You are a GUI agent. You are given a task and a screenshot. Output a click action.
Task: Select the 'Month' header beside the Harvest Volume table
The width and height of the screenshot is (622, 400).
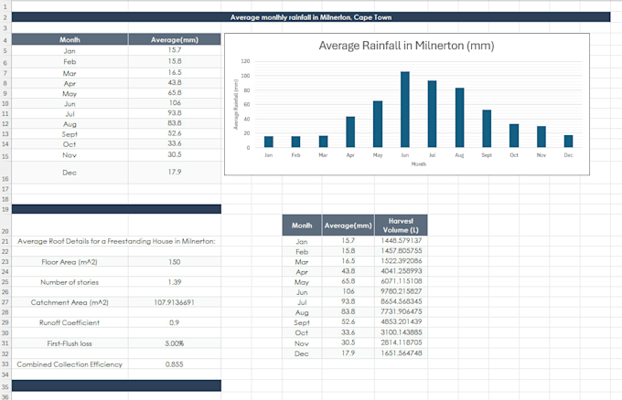302,226
